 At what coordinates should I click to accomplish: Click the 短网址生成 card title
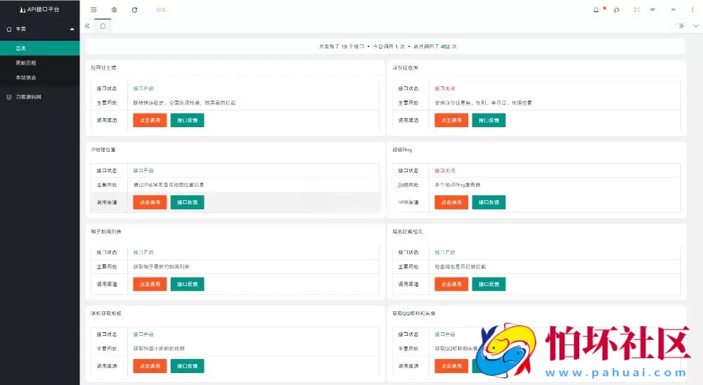coord(103,67)
